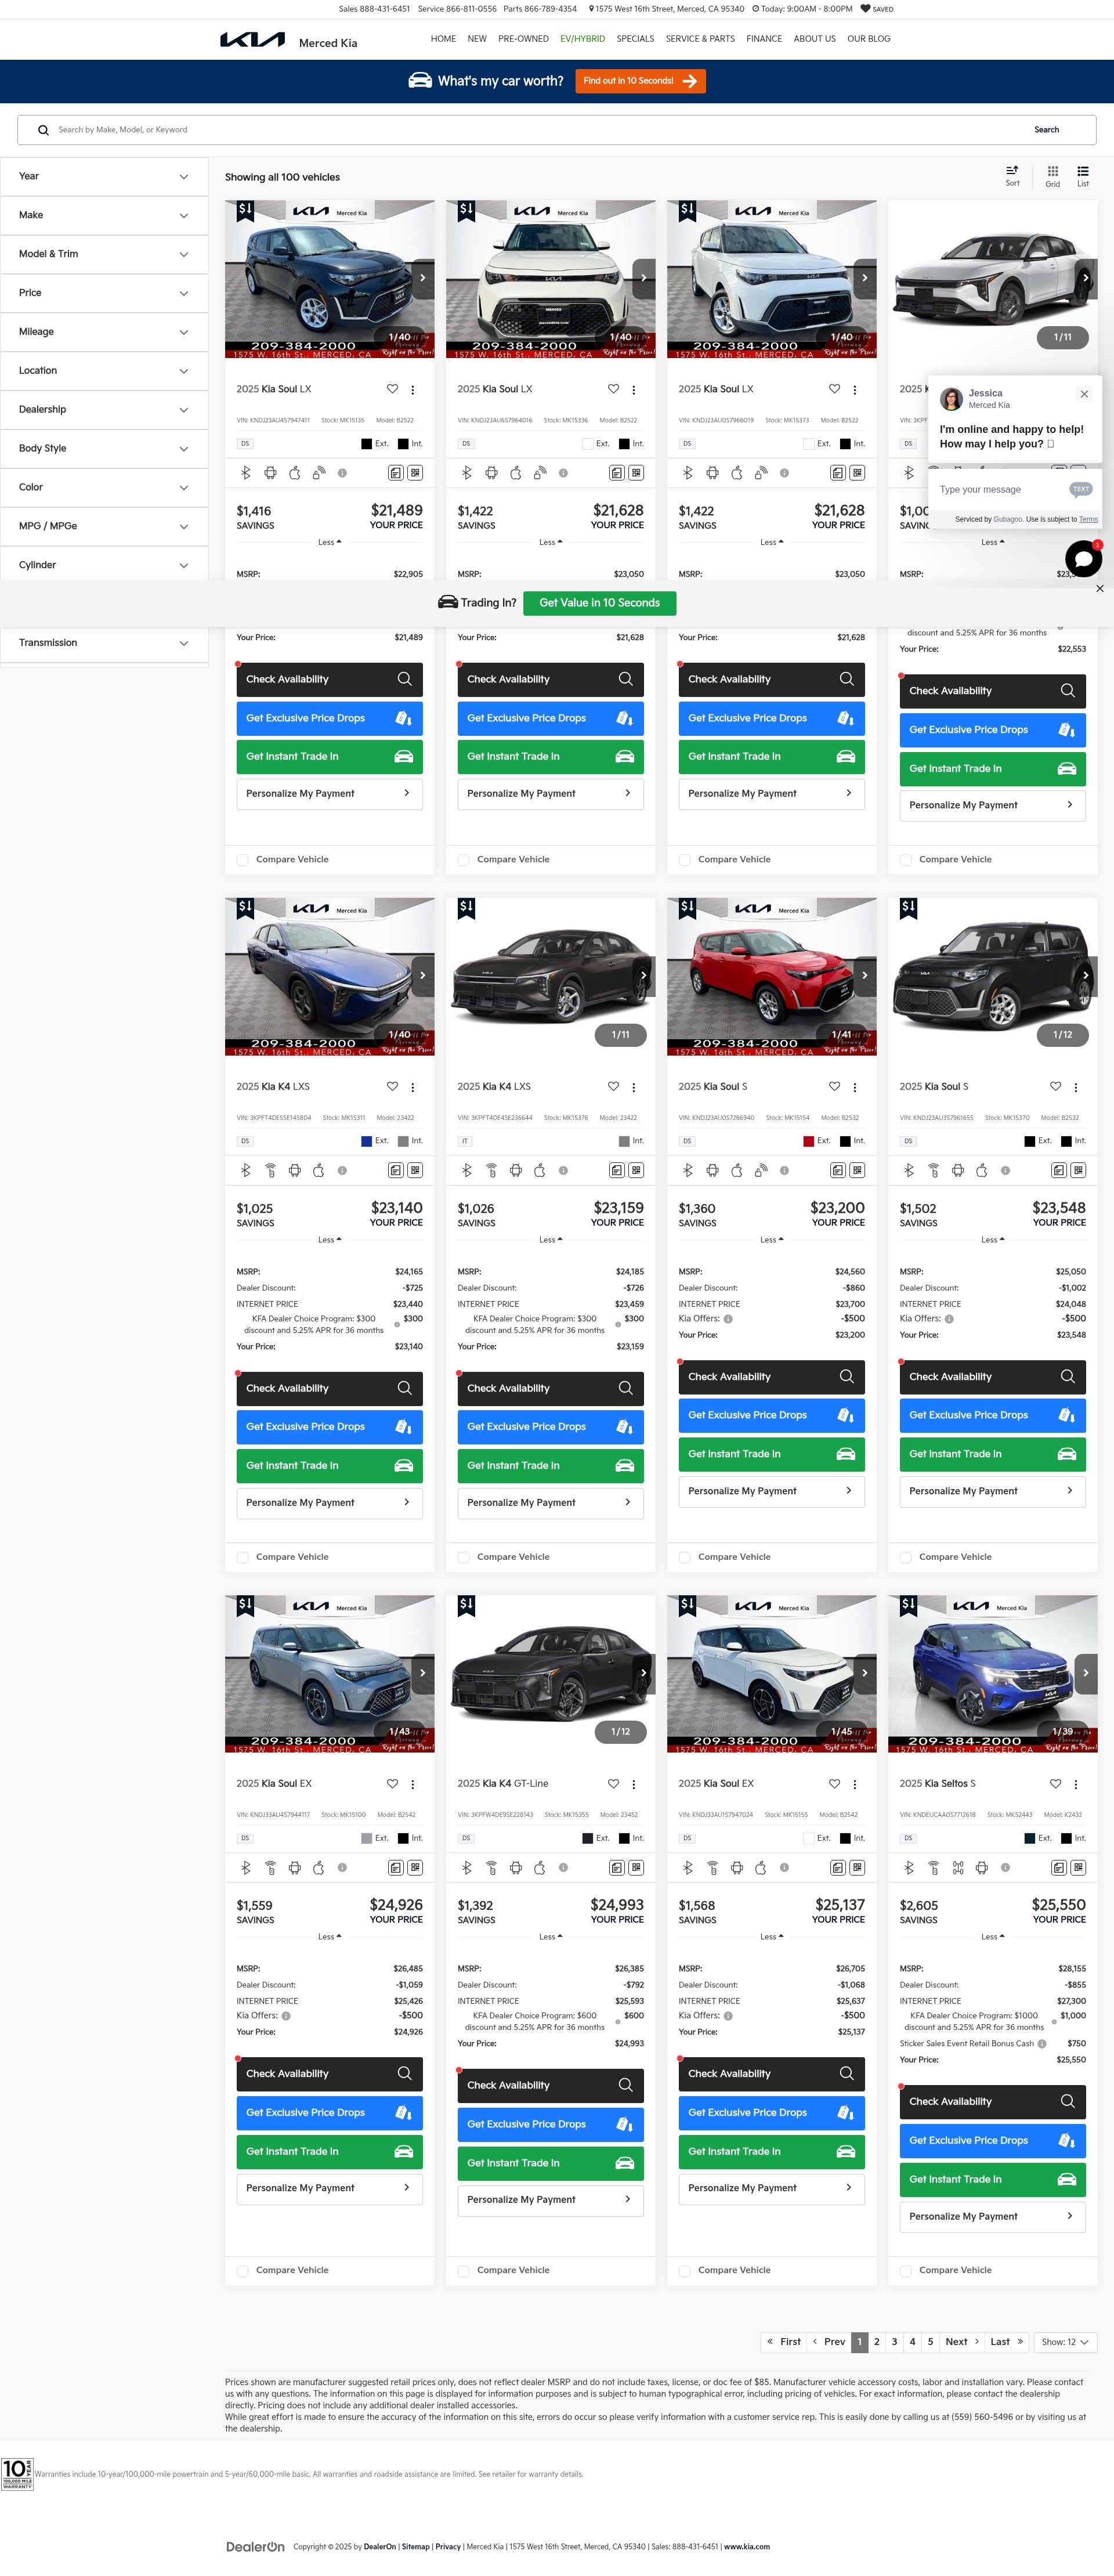Click search icon on Check Availability, $25,137 Soul EX
The height and width of the screenshot is (2576, 1114).
pos(846,2074)
